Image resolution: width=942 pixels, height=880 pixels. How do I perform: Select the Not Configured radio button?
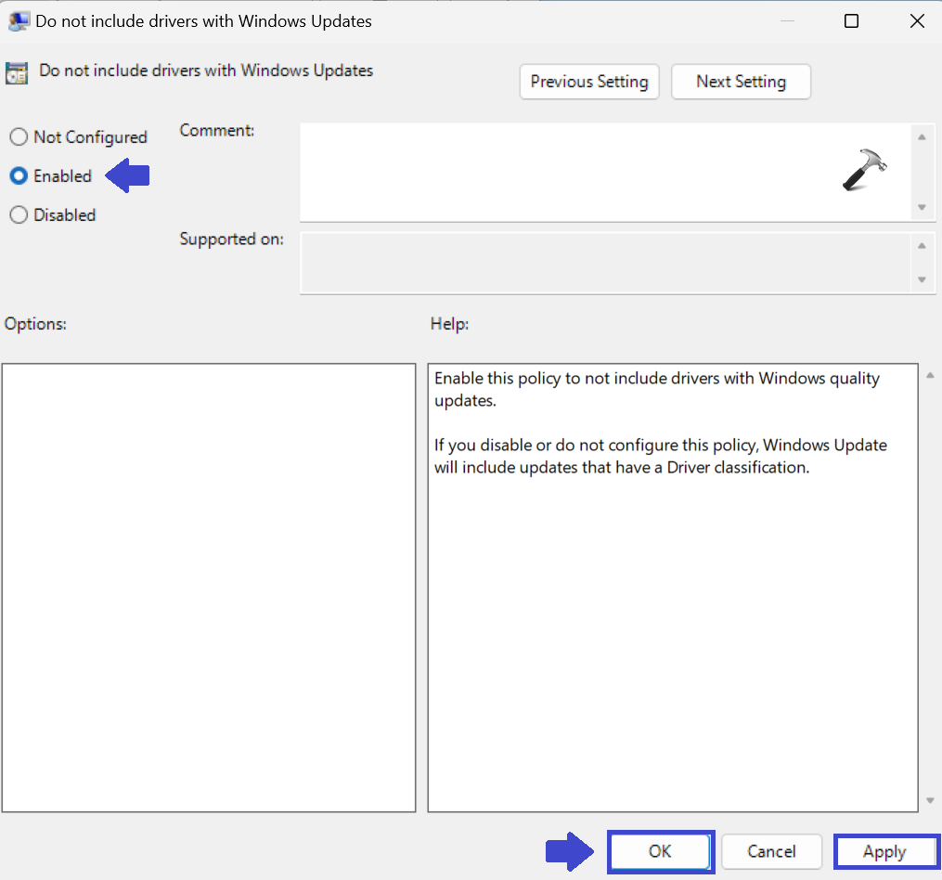coord(19,137)
